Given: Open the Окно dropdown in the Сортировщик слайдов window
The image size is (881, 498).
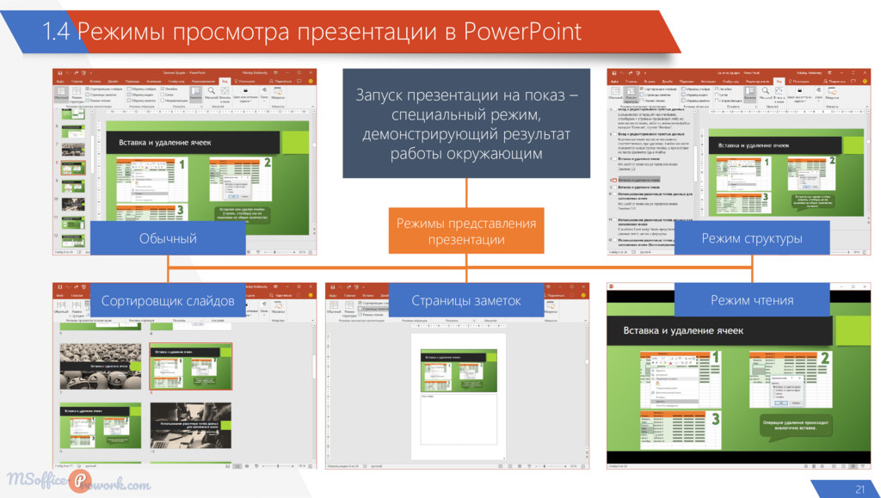Looking at the screenshot, I should pos(264,307).
